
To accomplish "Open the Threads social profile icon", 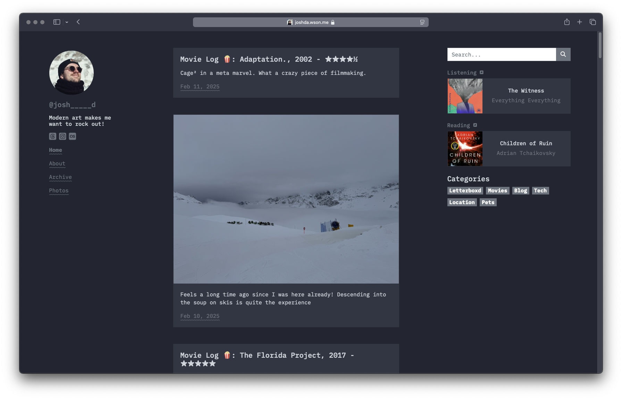I will pos(52,136).
